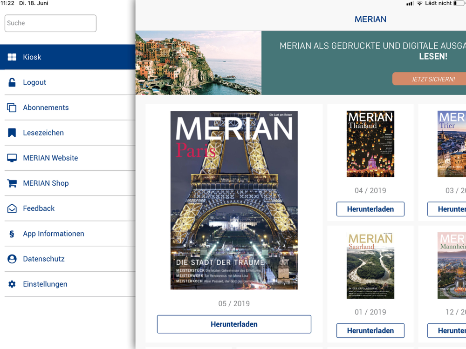Download the Saarland 01 / 2019 issue
The width and height of the screenshot is (466, 349).
370,330
